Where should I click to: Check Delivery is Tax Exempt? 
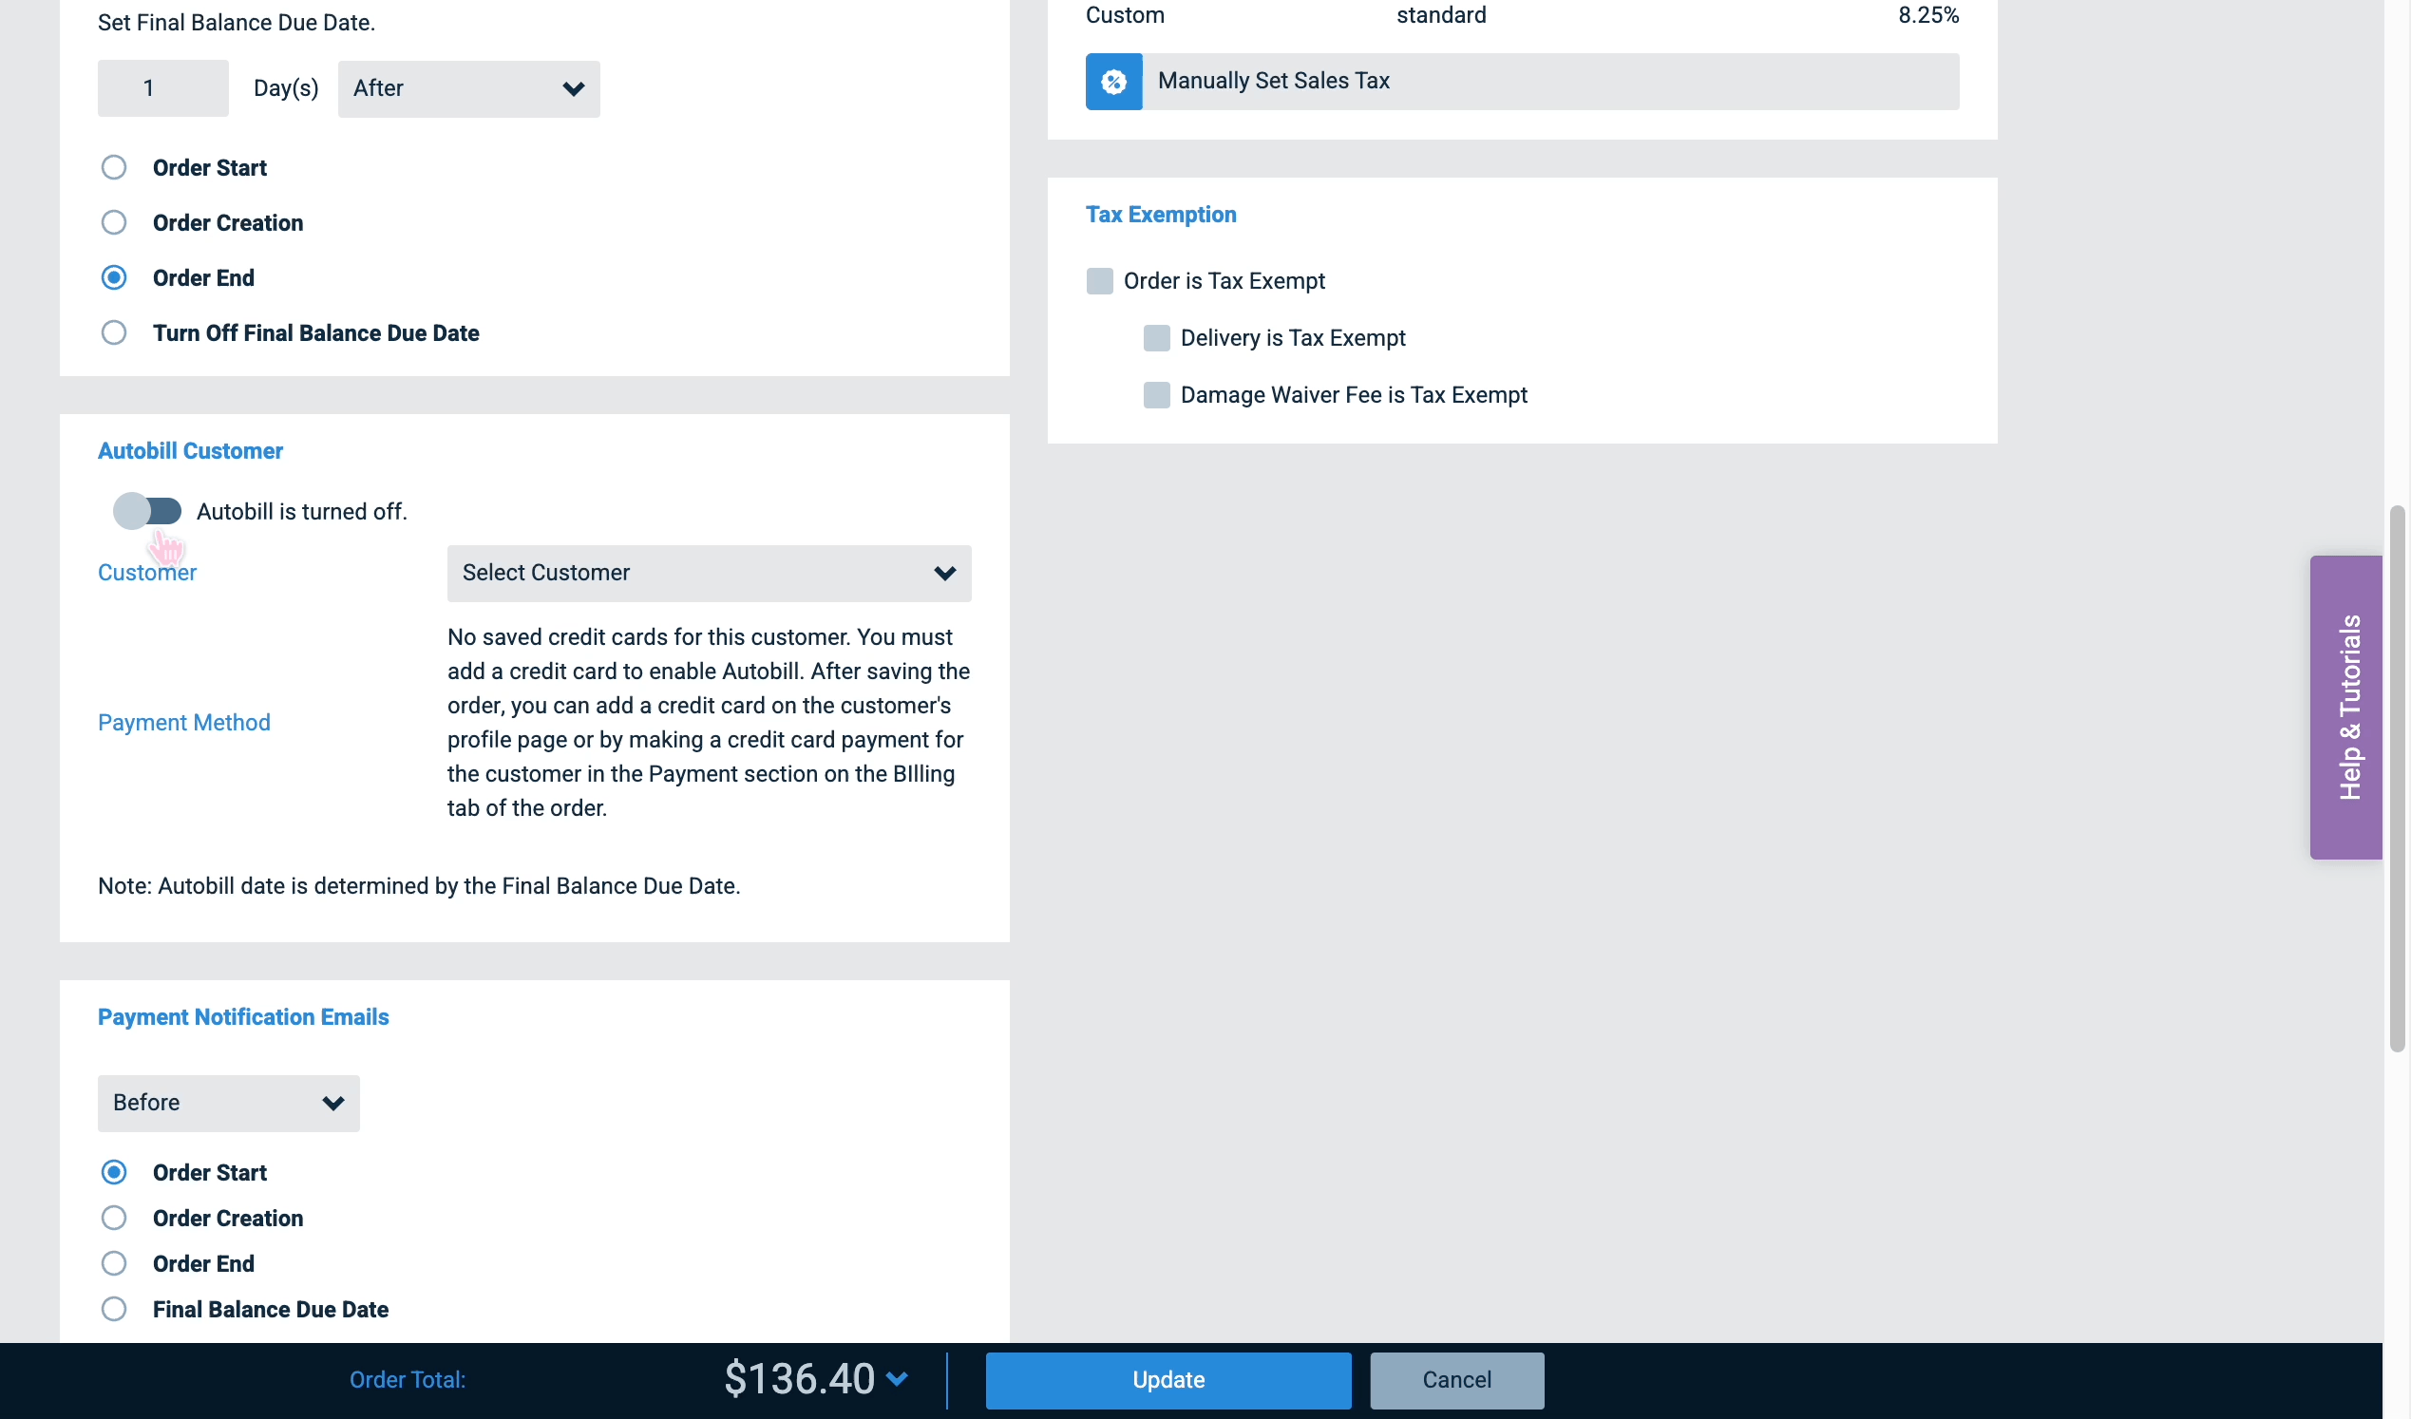(x=1157, y=338)
